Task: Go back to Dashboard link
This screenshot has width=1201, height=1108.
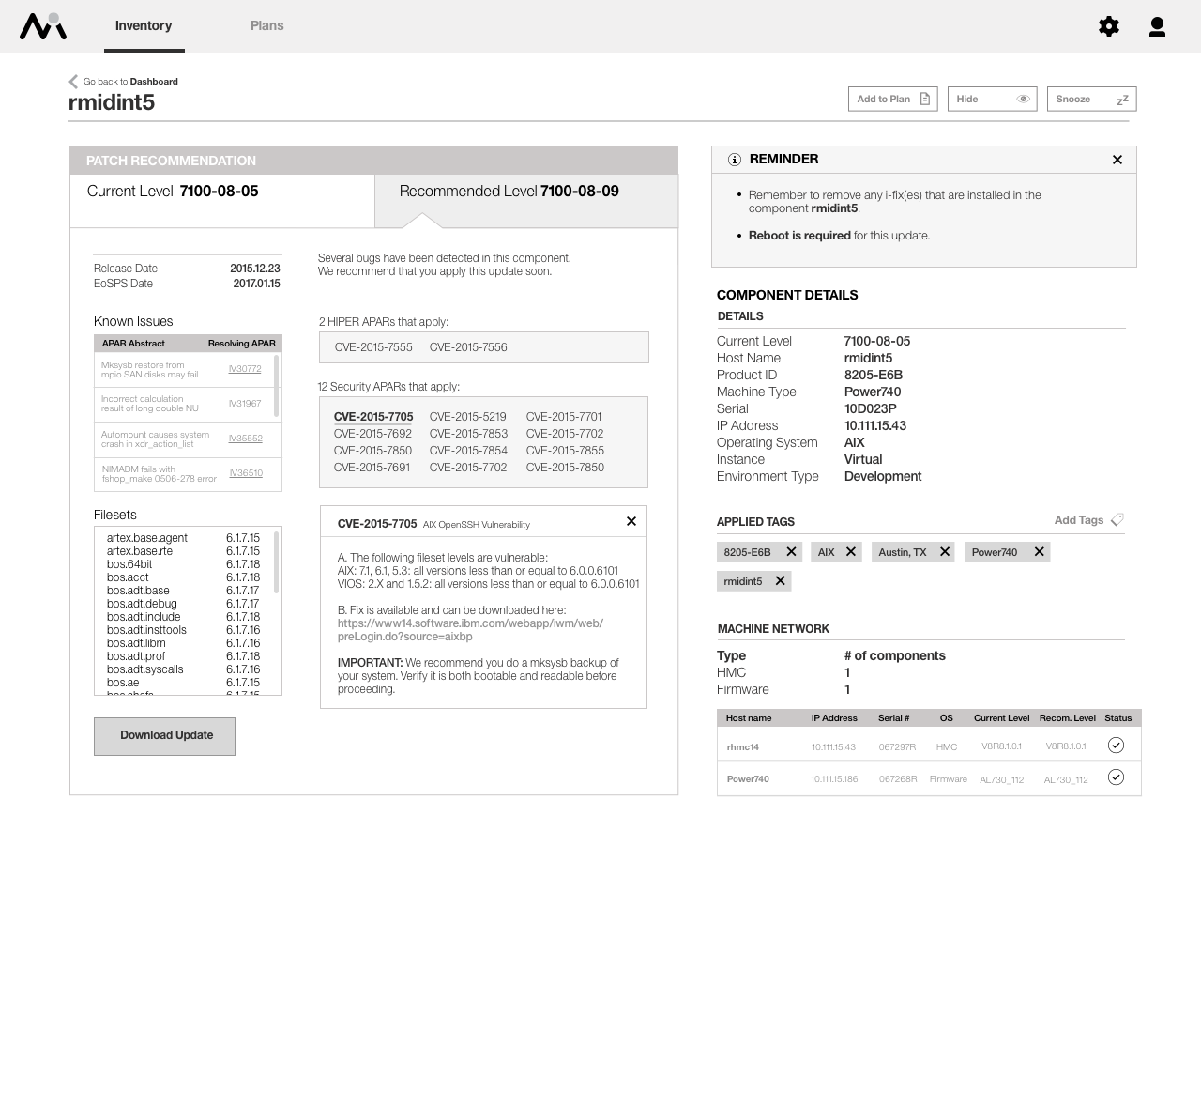Action: pos(130,82)
